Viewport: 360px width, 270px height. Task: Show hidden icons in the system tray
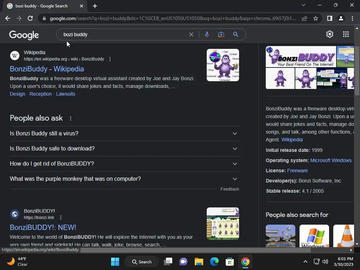[x=306, y=262]
